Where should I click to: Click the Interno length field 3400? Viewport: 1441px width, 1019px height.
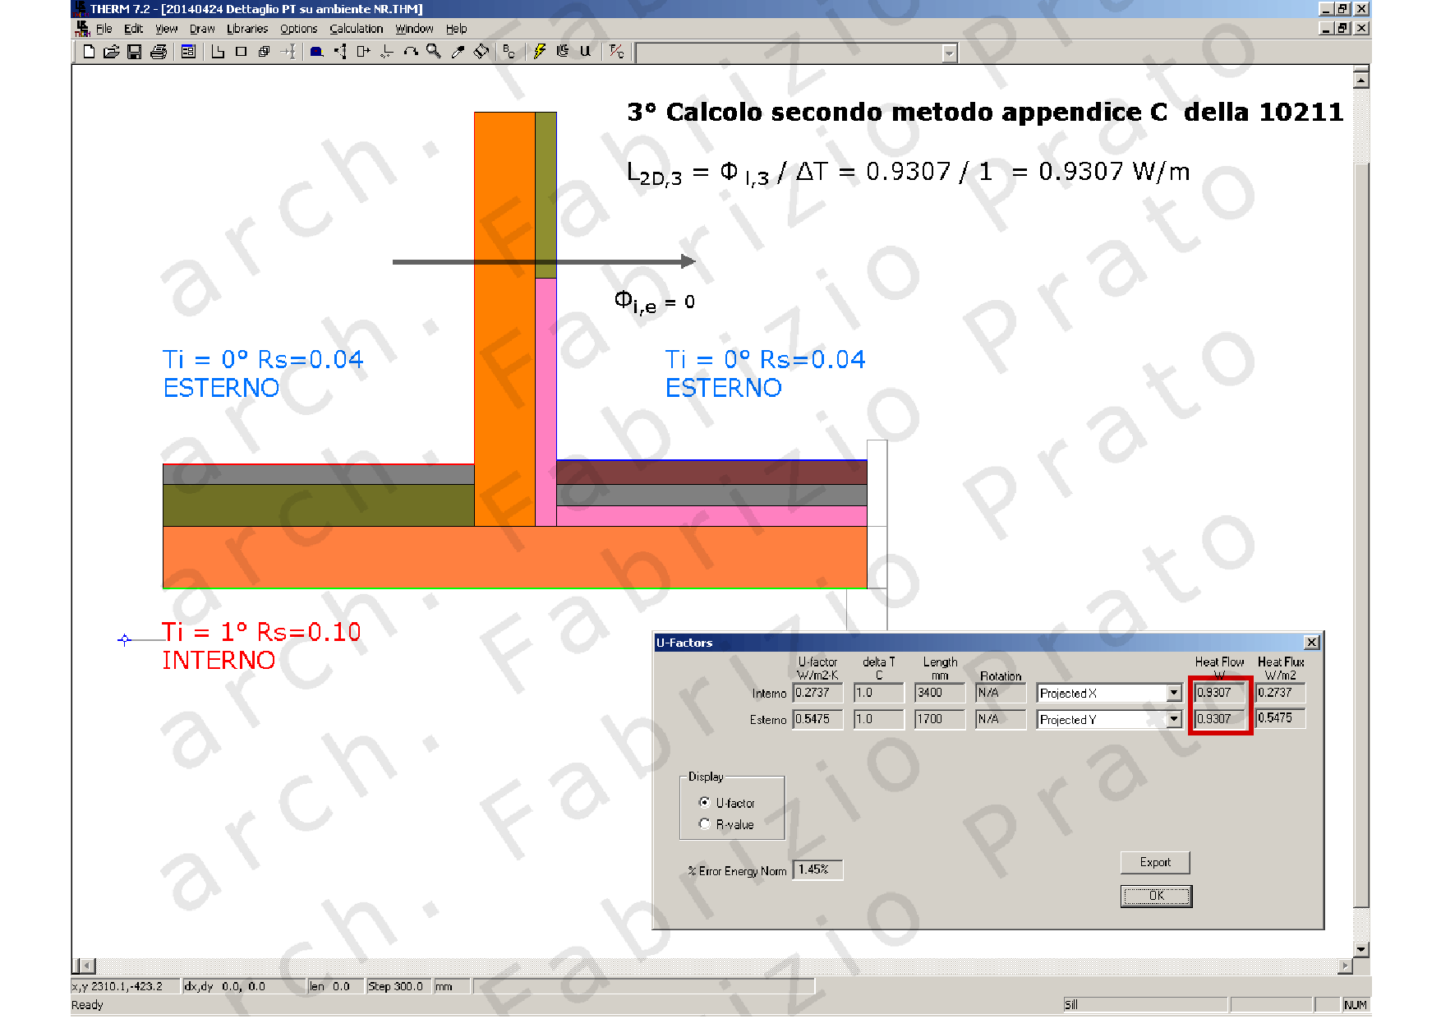[x=940, y=693]
